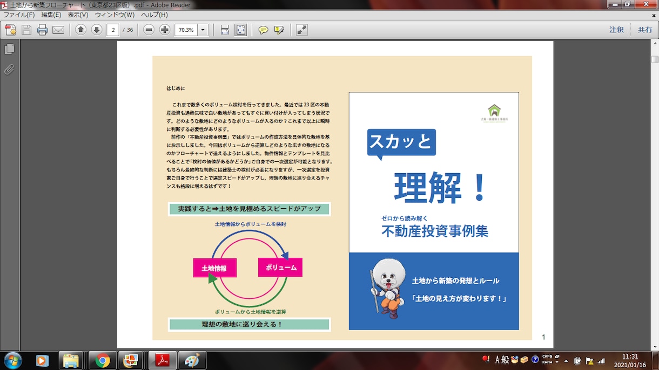Zoom in with the plus button
659x370 pixels.
point(165,30)
